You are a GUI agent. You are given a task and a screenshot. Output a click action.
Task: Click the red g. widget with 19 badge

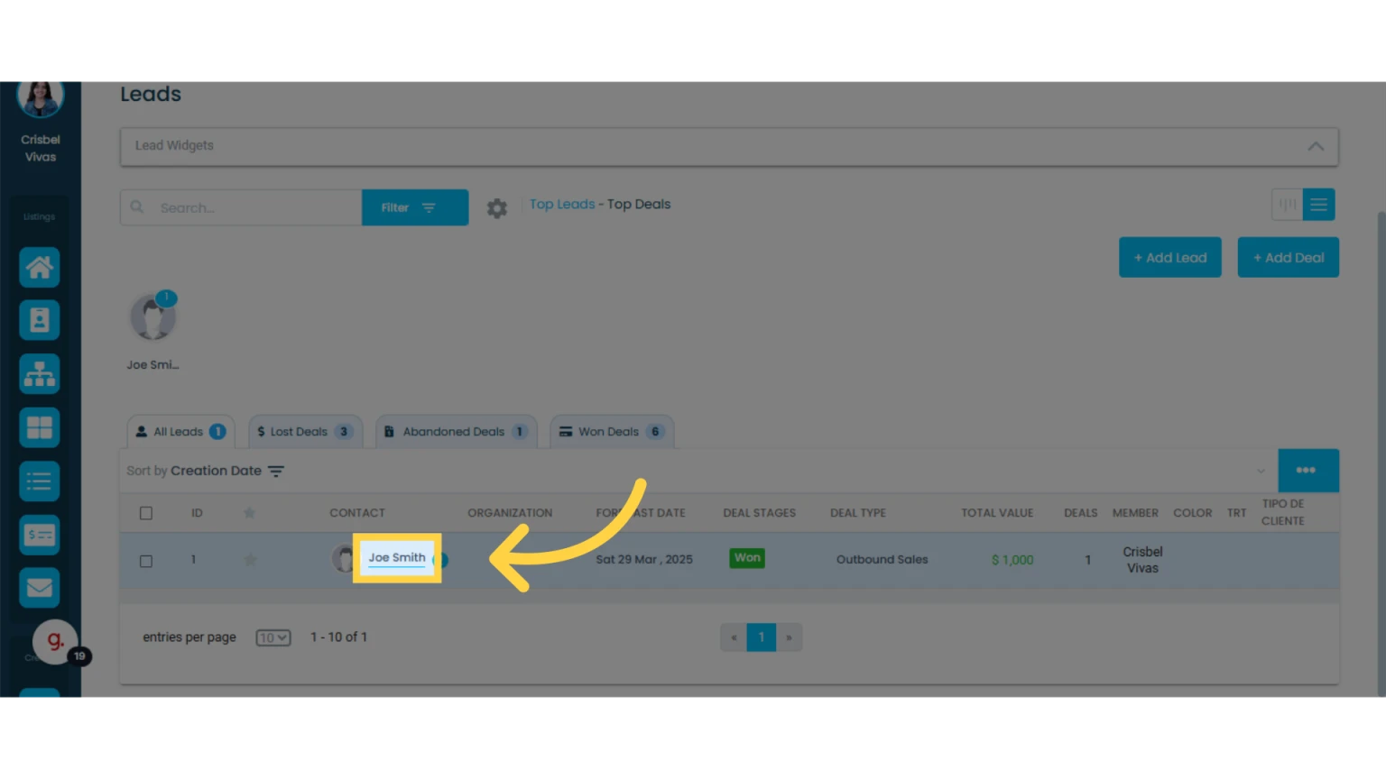tap(56, 642)
